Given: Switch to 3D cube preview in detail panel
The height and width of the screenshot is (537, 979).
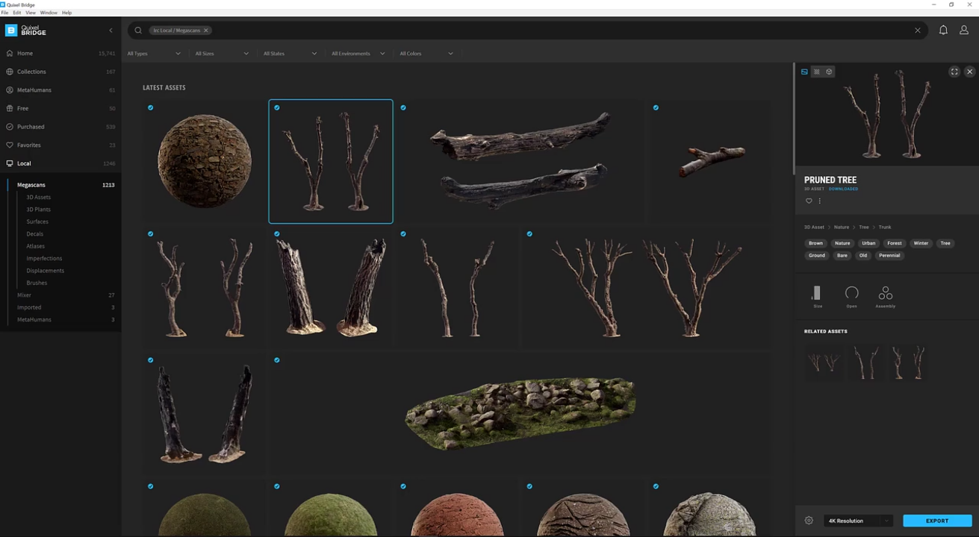Looking at the screenshot, I should point(829,72).
